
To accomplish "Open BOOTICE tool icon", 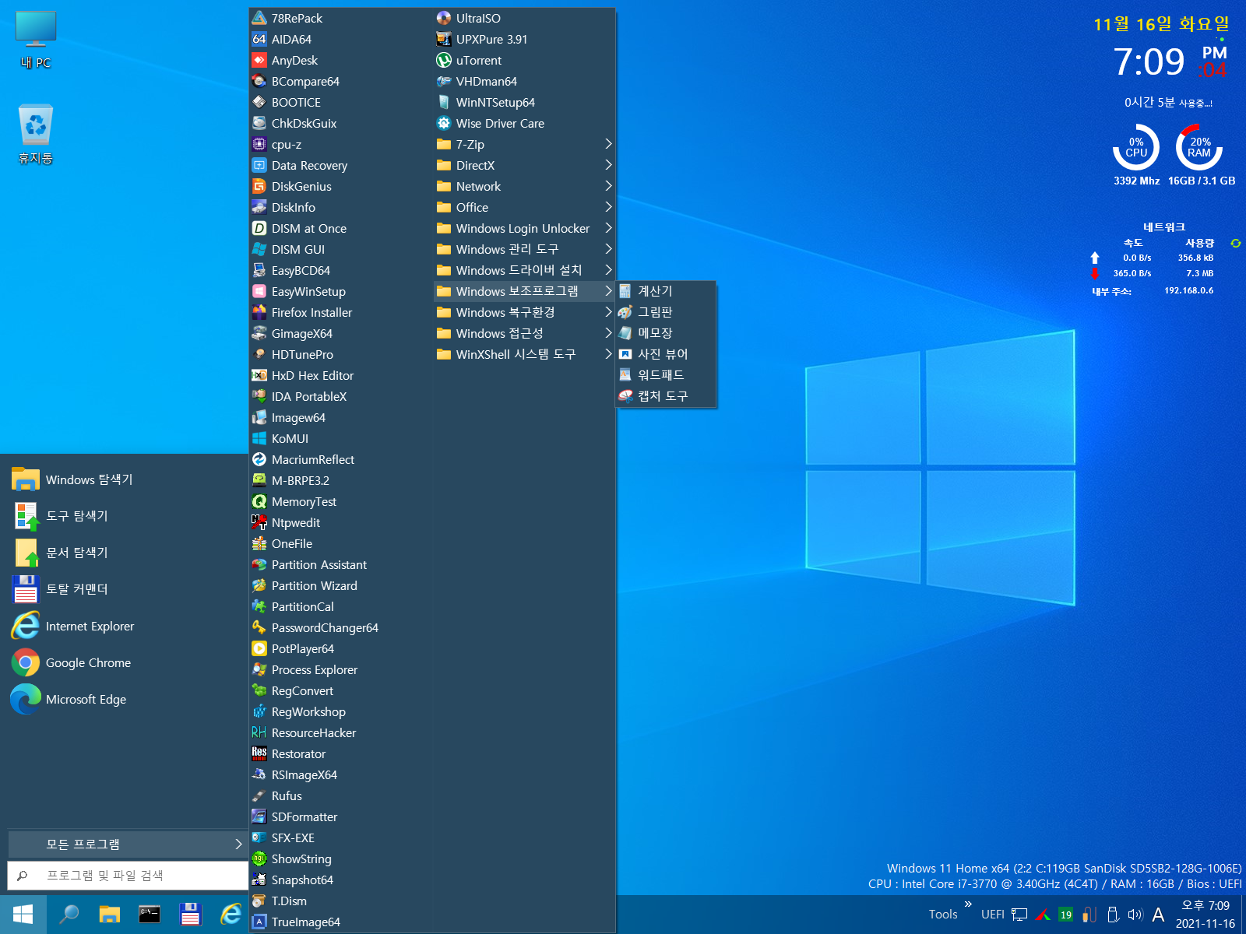I will coord(259,102).
